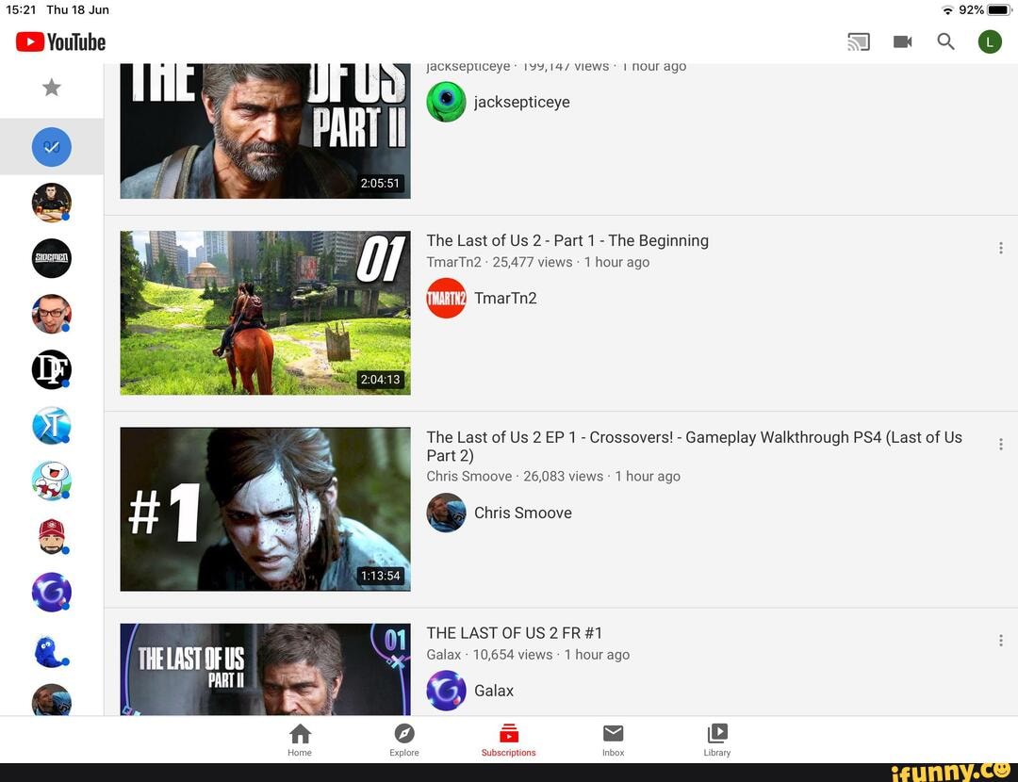This screenshot has height=782, width=1018.
Task: Click the YouTube logo
Action: [x=60, y=41]
